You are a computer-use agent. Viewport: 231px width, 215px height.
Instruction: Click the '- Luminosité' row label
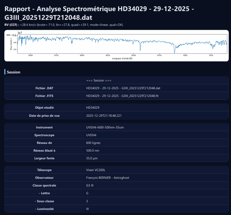[x=45, y=209]
